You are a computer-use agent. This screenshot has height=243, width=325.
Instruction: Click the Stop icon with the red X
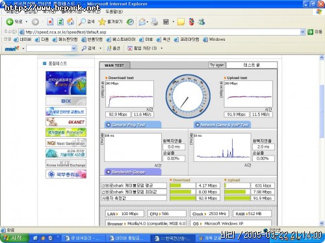[x=50, y=21]
